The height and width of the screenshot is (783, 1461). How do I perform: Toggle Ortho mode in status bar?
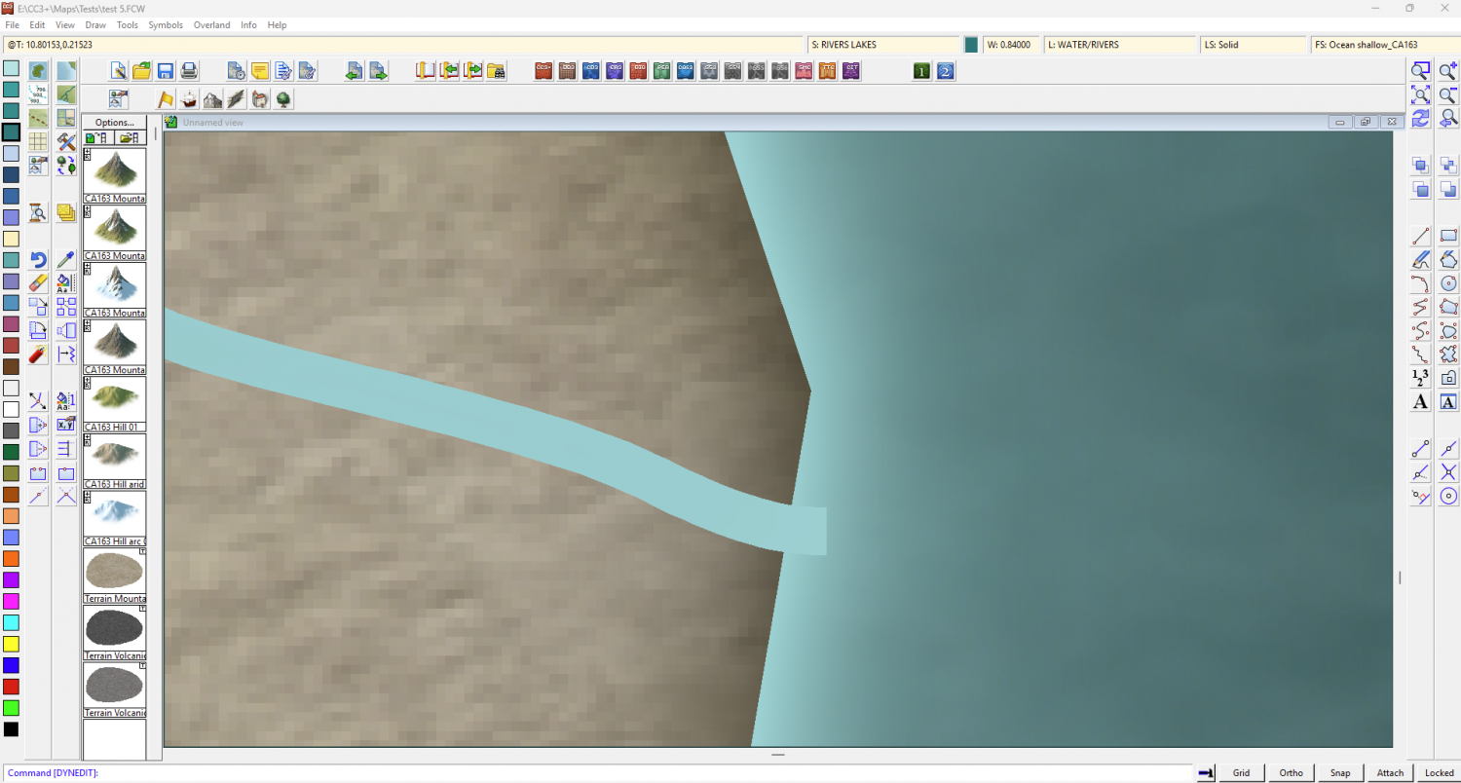(x=1291, y=772)
